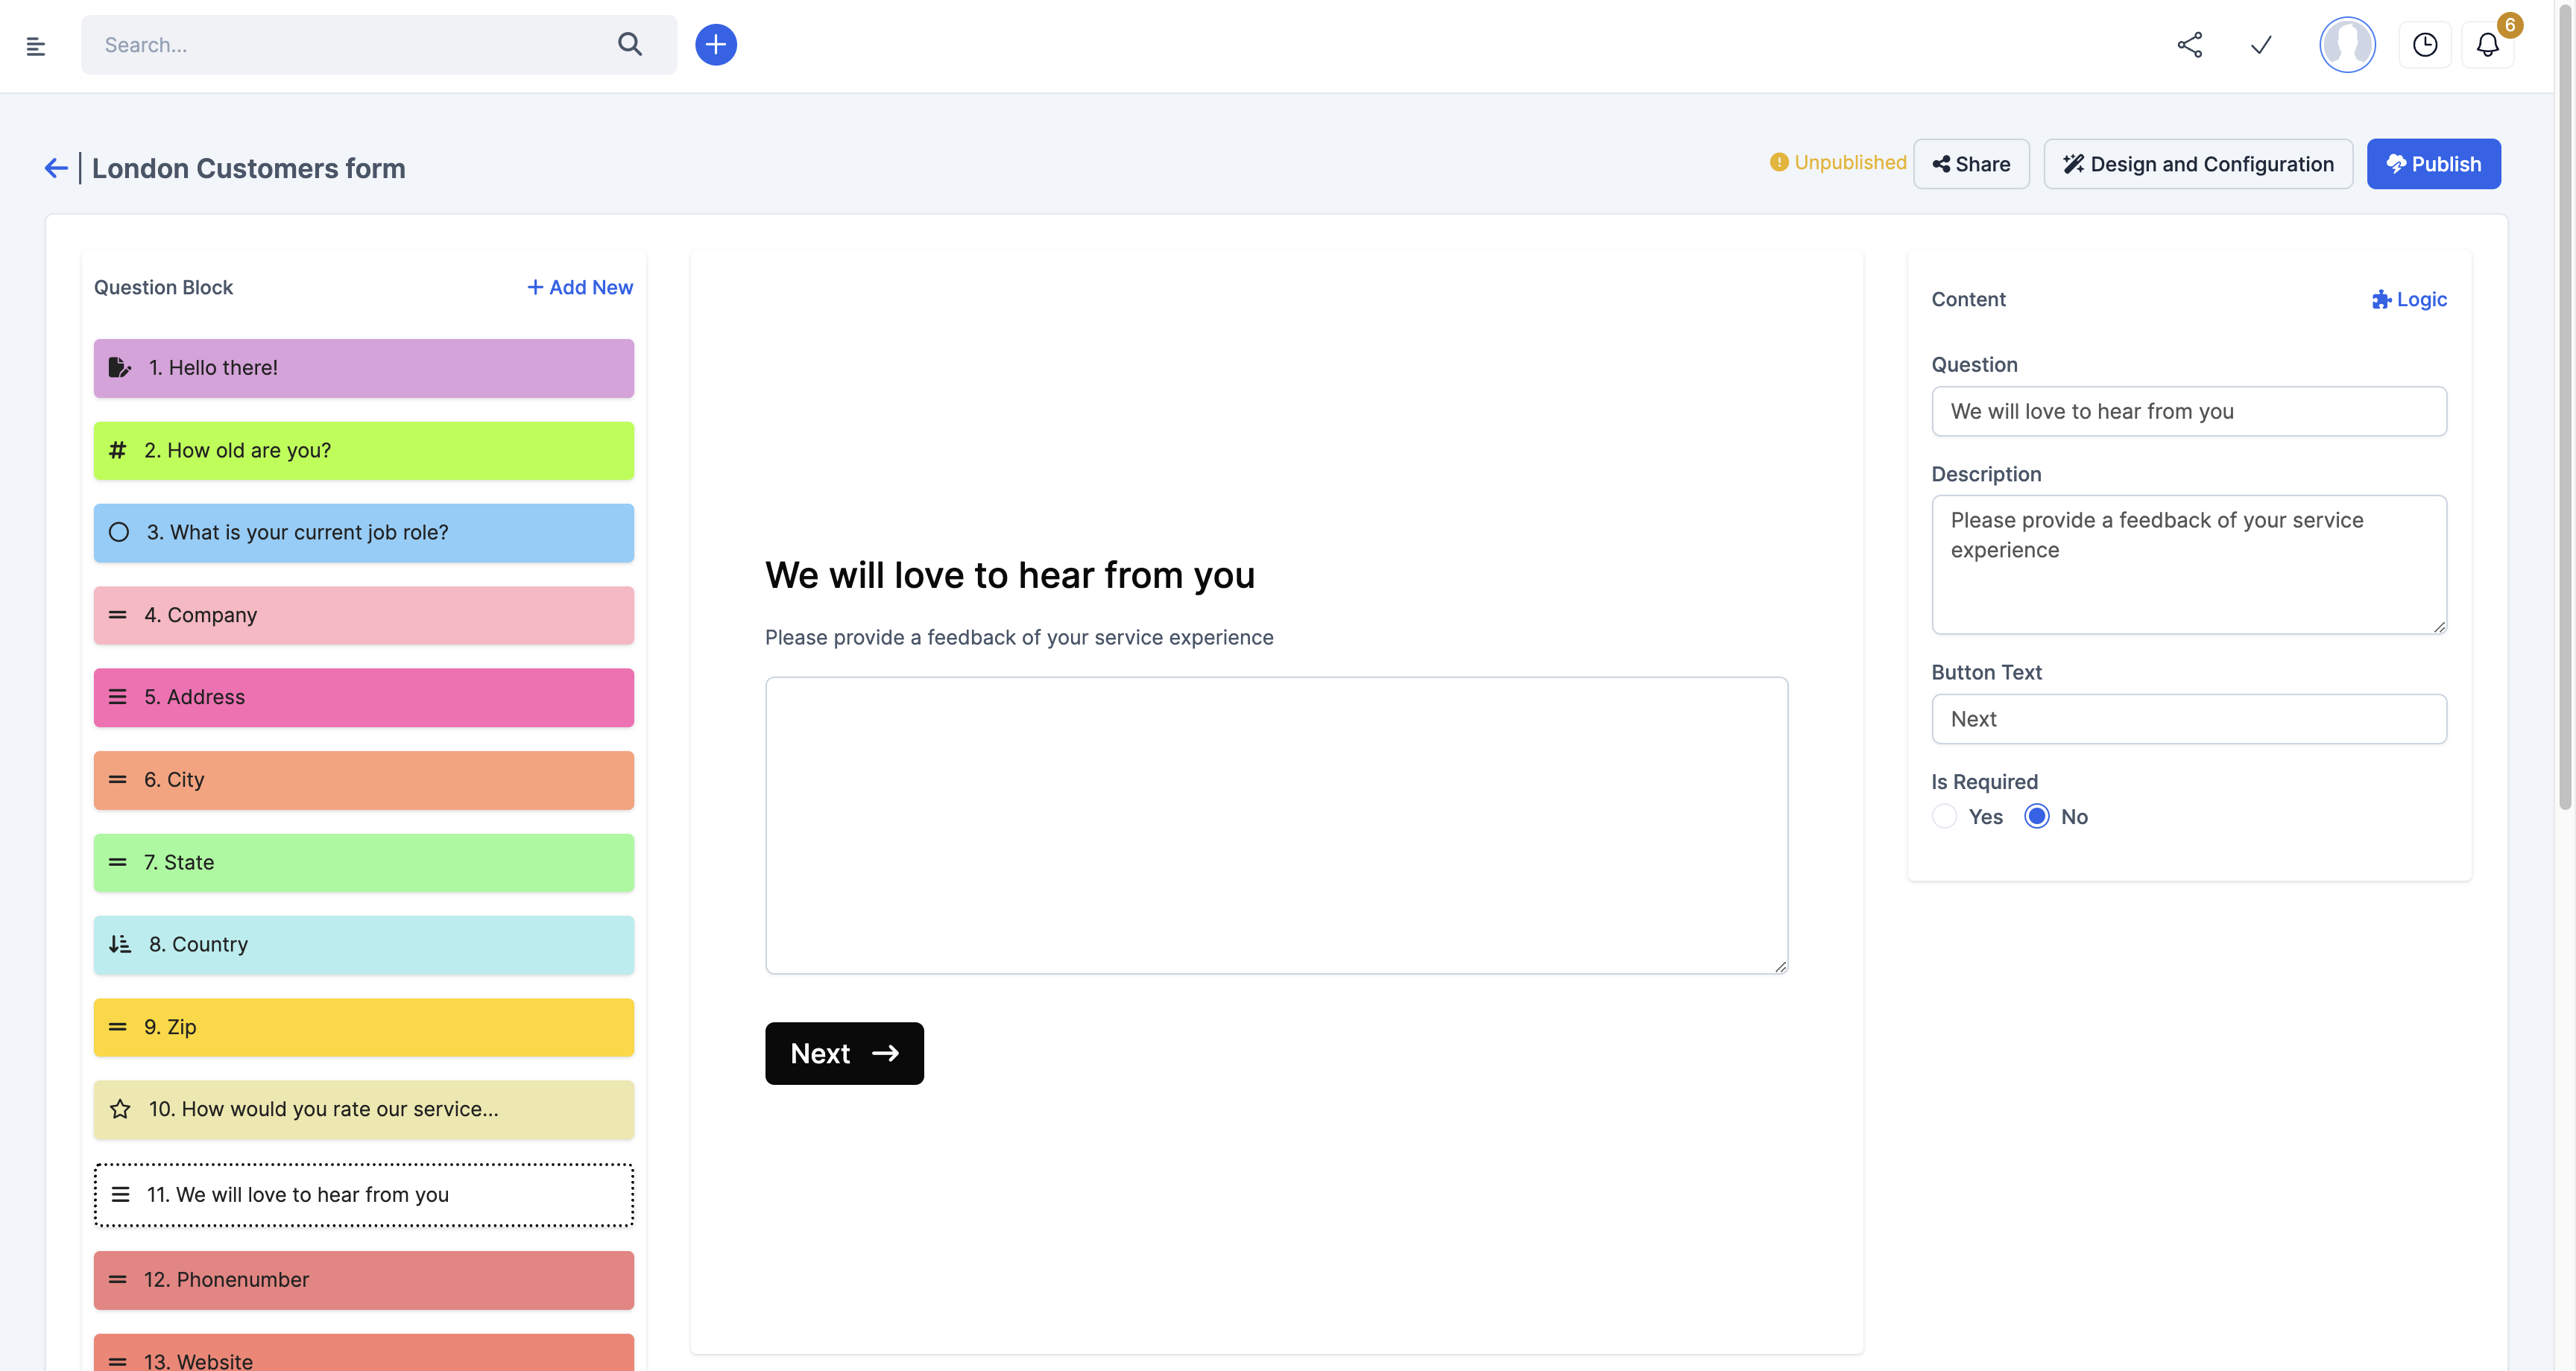Screen dimensions: 2576x1371
Task: Open the user avatar profile
Action: click(2347, 45)
